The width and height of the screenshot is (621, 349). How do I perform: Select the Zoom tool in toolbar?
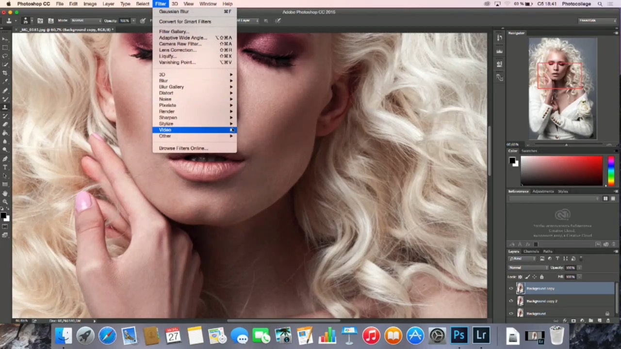click(x=5, y=202)
